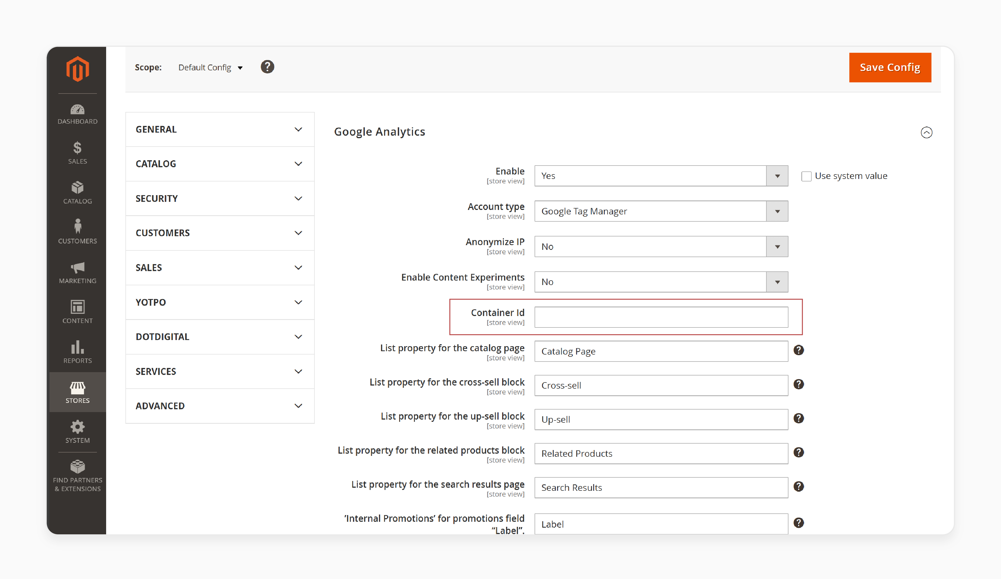Click the scope help question mark icon

(x=267, y=67)
